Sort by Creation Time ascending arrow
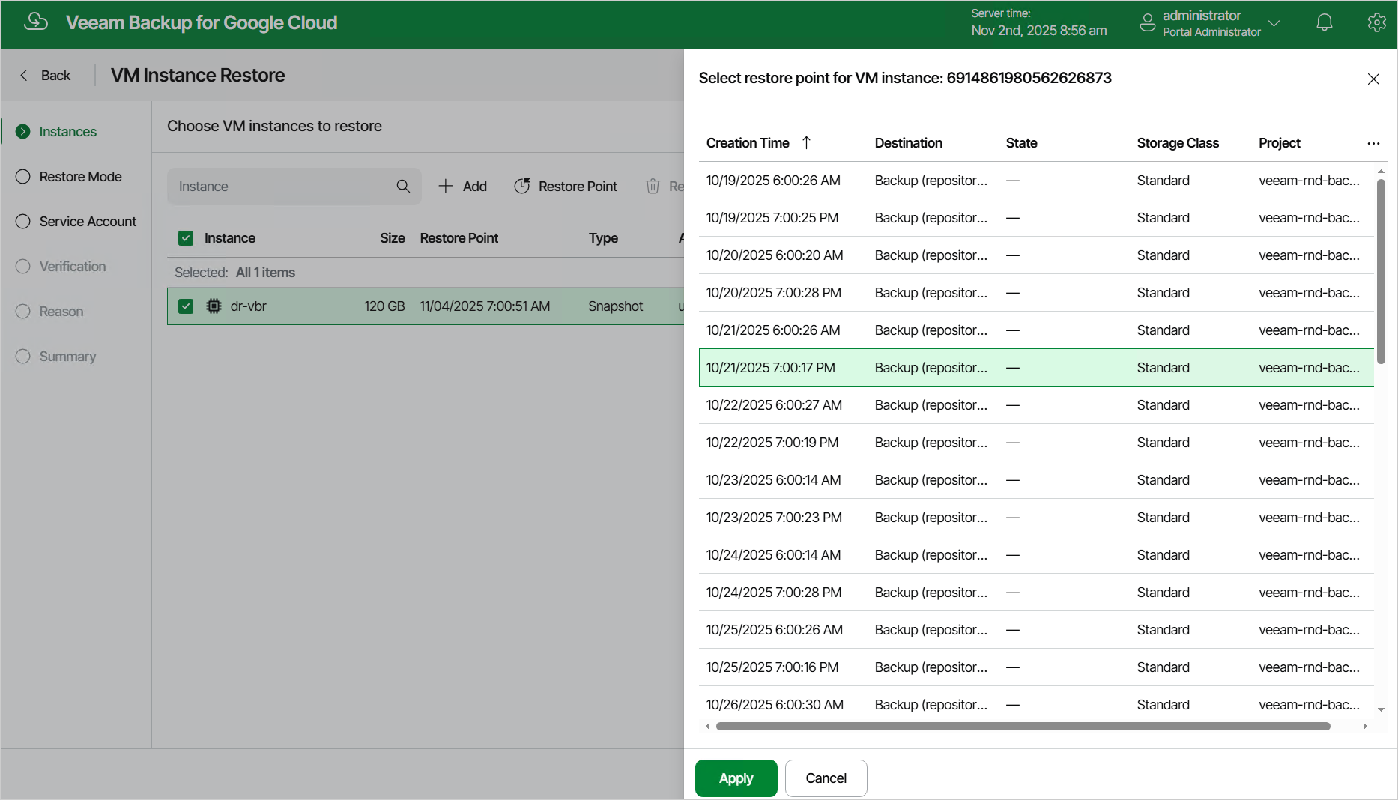This screenshot has height=800, width=1398. point(806,142)
